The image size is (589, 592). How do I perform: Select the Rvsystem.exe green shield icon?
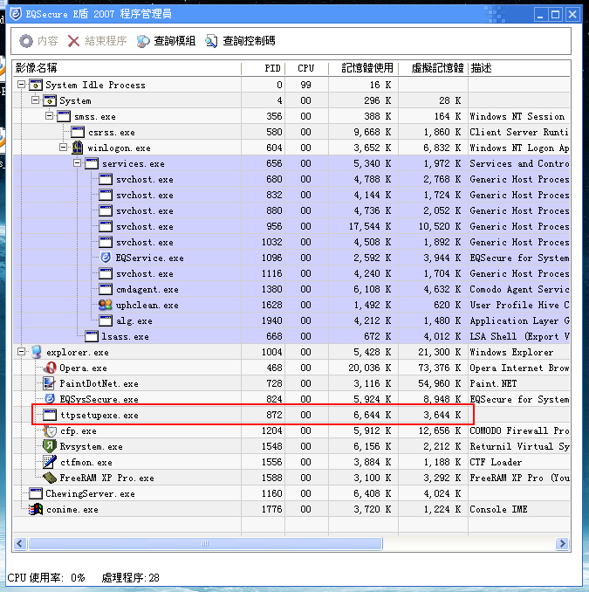pos(50,446)
